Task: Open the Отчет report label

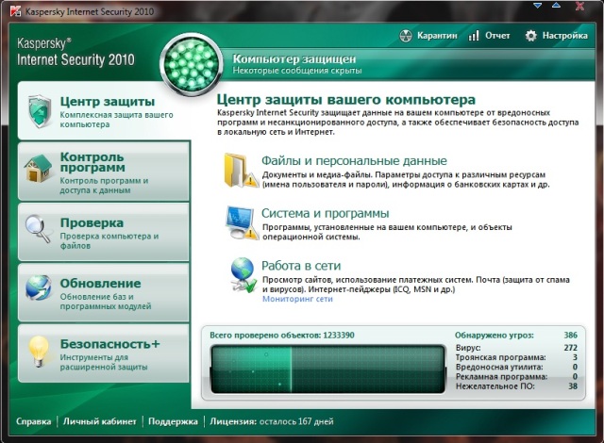Action: click(x=497, y=36)
